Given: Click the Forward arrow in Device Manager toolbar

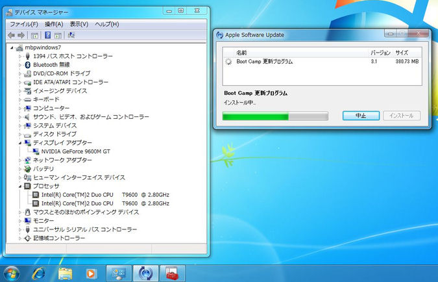Looking at the screenshot, I should (x=21, y=35).
